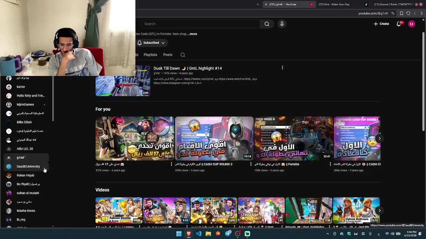Click the system tray microphone icon
Image resolution: width=426 pixels, height=239 pixels.
click(x=370, y=234)
